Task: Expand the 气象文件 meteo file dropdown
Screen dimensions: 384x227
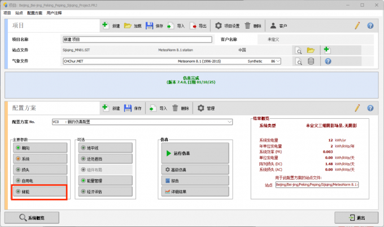Action: click(x=278, y=61)
